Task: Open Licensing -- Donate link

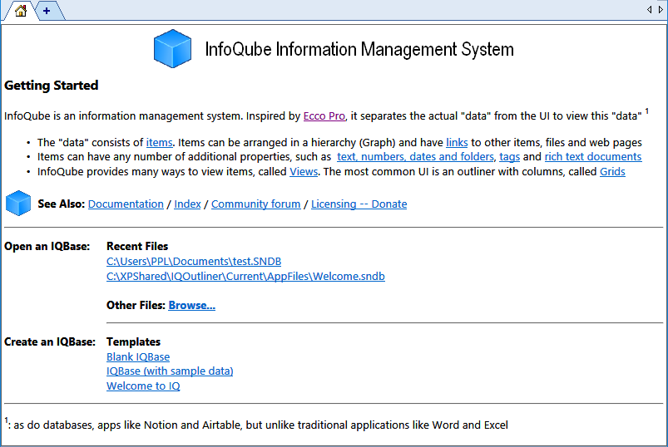Action: 359,204
